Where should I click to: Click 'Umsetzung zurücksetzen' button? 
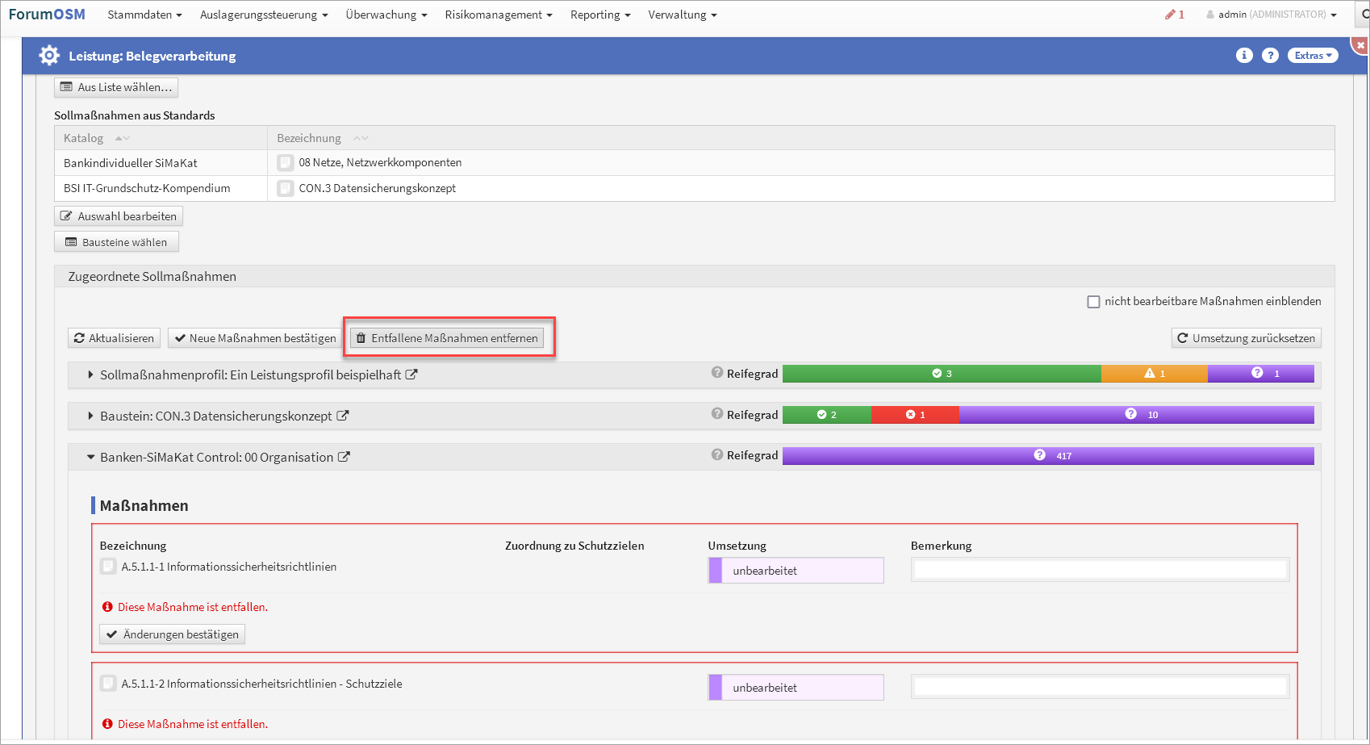[x=1246, y=338]
